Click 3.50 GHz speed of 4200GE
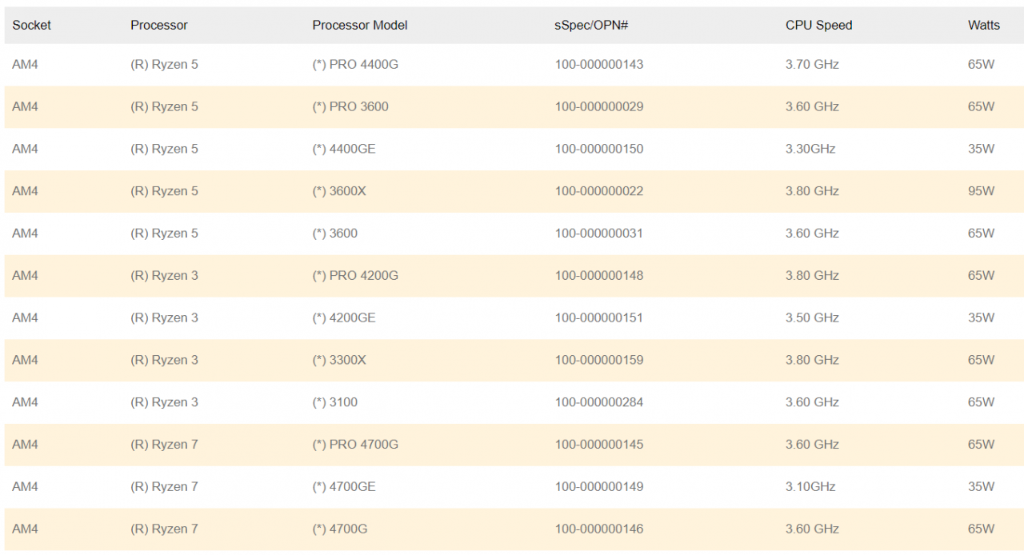Viewport: 1024px width, 555px height. click(812, 318)
